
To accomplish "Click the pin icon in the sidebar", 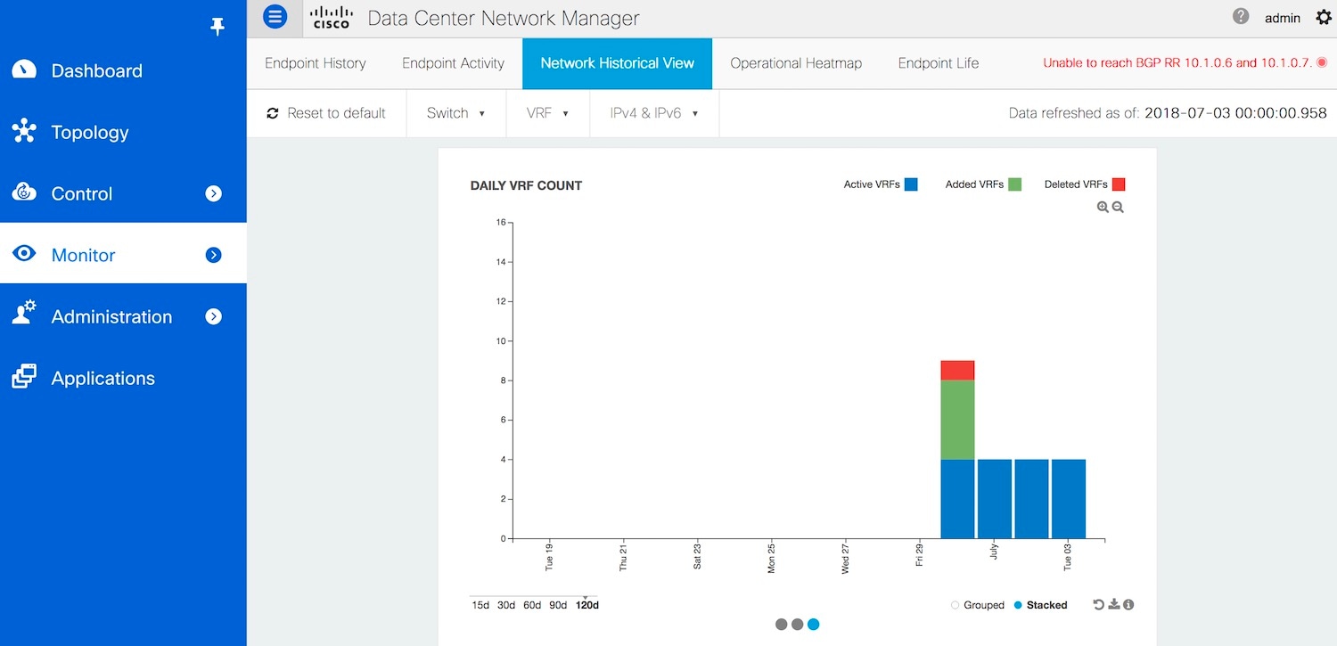I will click(x=217, y=27).
